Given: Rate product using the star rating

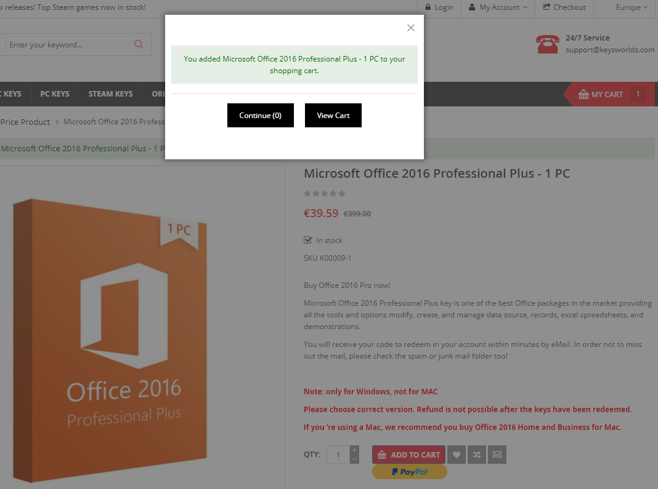Looking at the screenshot, I should pyautogui.click(x=324, y=193).
